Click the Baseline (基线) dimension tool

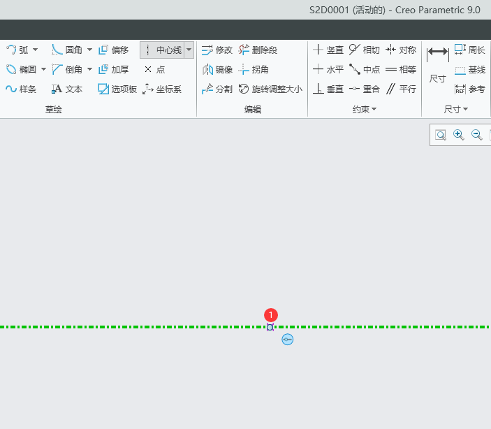click(470, 70)
